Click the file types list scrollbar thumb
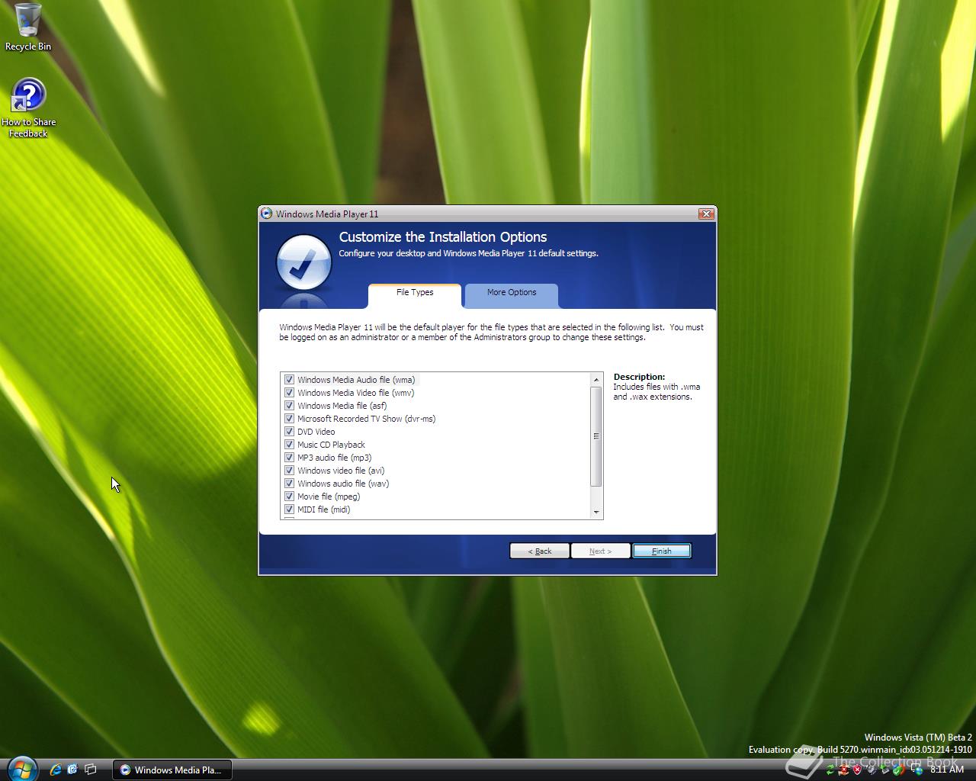Image resolution: width=976 pixels, height=781 pixels. tap(596, 436)
